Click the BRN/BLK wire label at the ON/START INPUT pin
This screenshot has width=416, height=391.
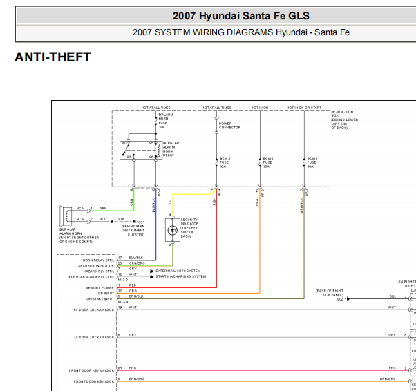[x=136, y=296]
